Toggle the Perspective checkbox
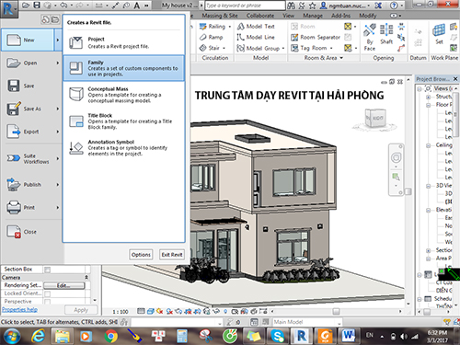 47,302
